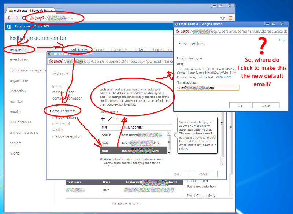Open MailTip in User Mailbox dialog
The height and width of the screenshot is (214, 293).
[x=58, y=130]
